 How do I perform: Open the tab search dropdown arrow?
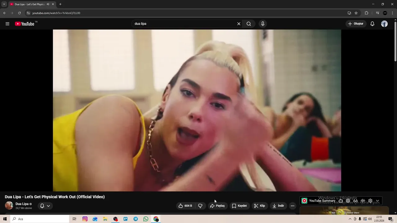(x=4, y=4)
